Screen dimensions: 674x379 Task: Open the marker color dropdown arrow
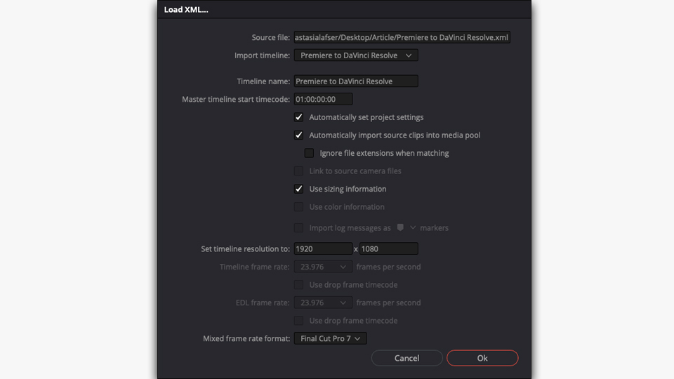click(x=413, y=227)
